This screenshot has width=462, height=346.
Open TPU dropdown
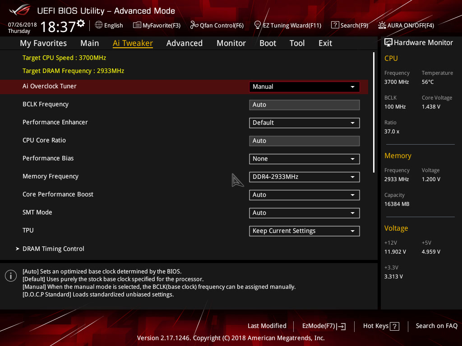(305, 231)
